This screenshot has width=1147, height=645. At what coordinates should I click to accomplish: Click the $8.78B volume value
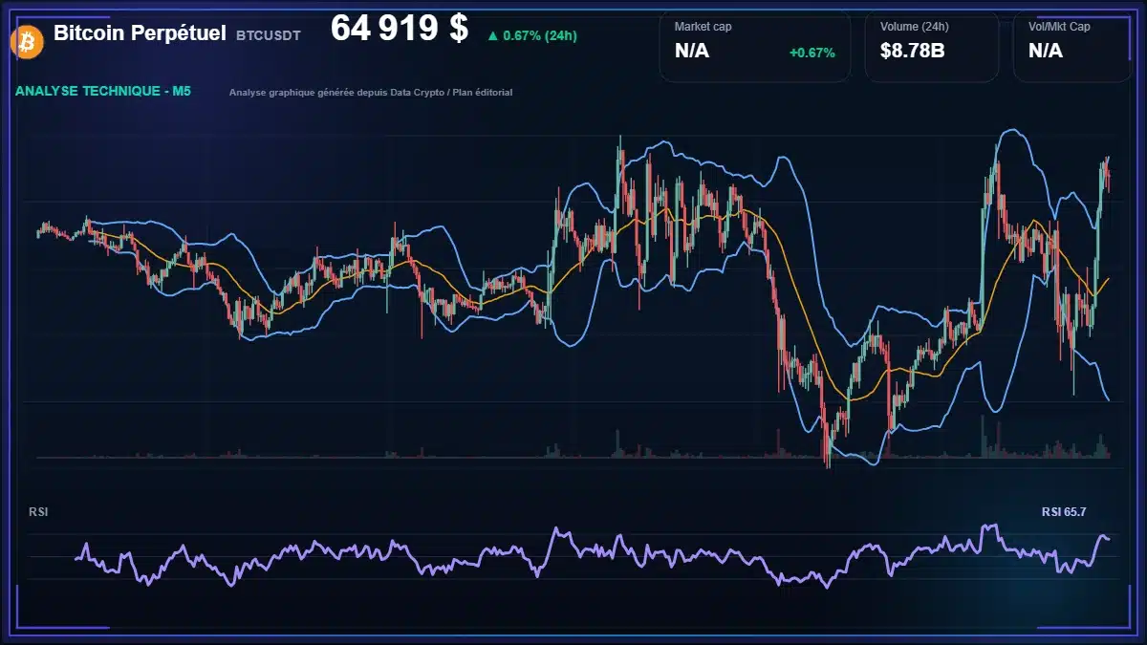coord(912,51)
